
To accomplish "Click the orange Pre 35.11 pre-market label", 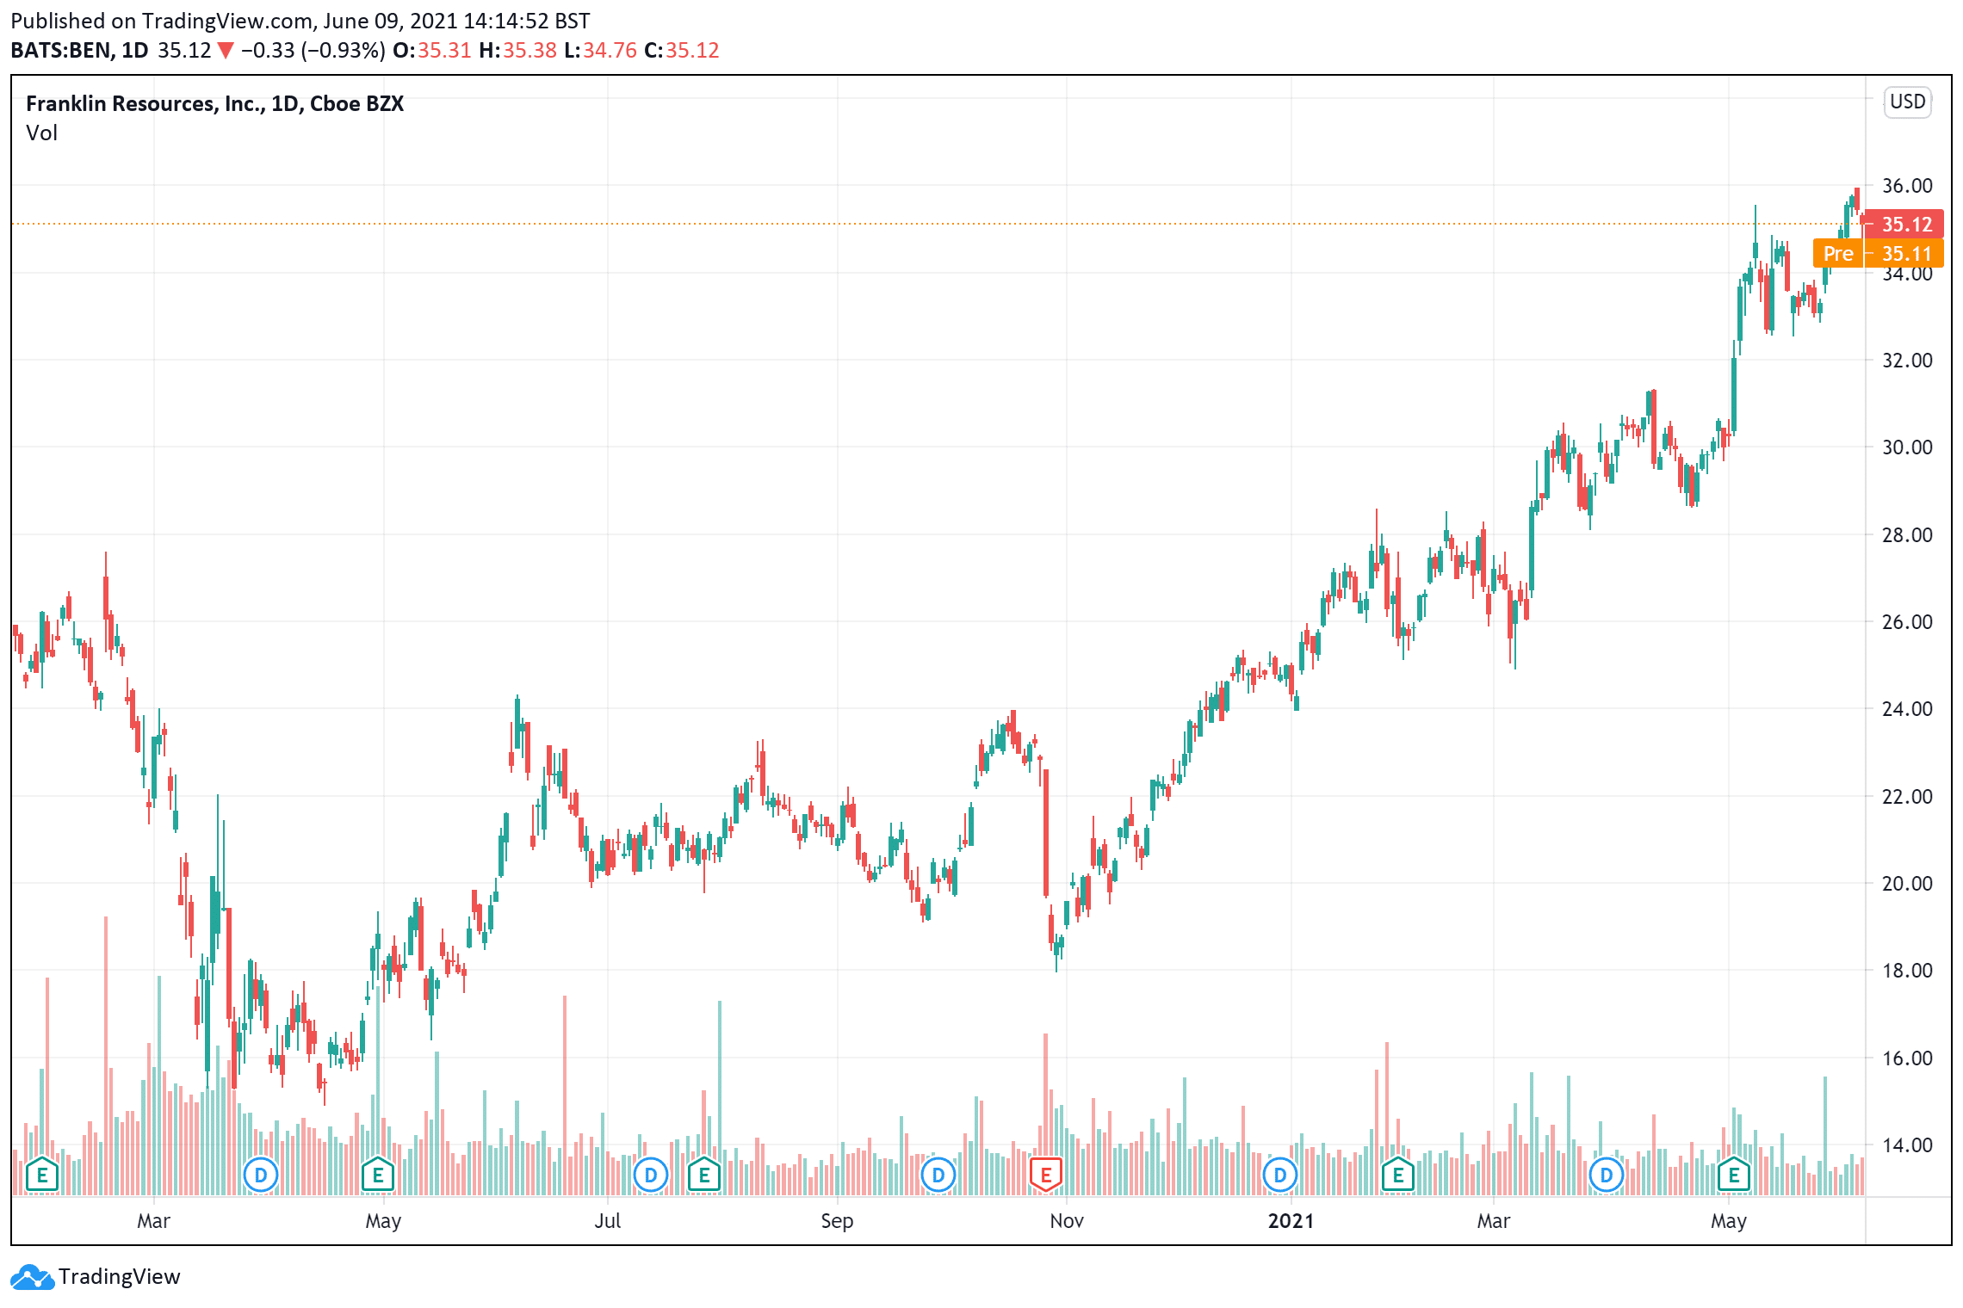I will pos(1879,253).
